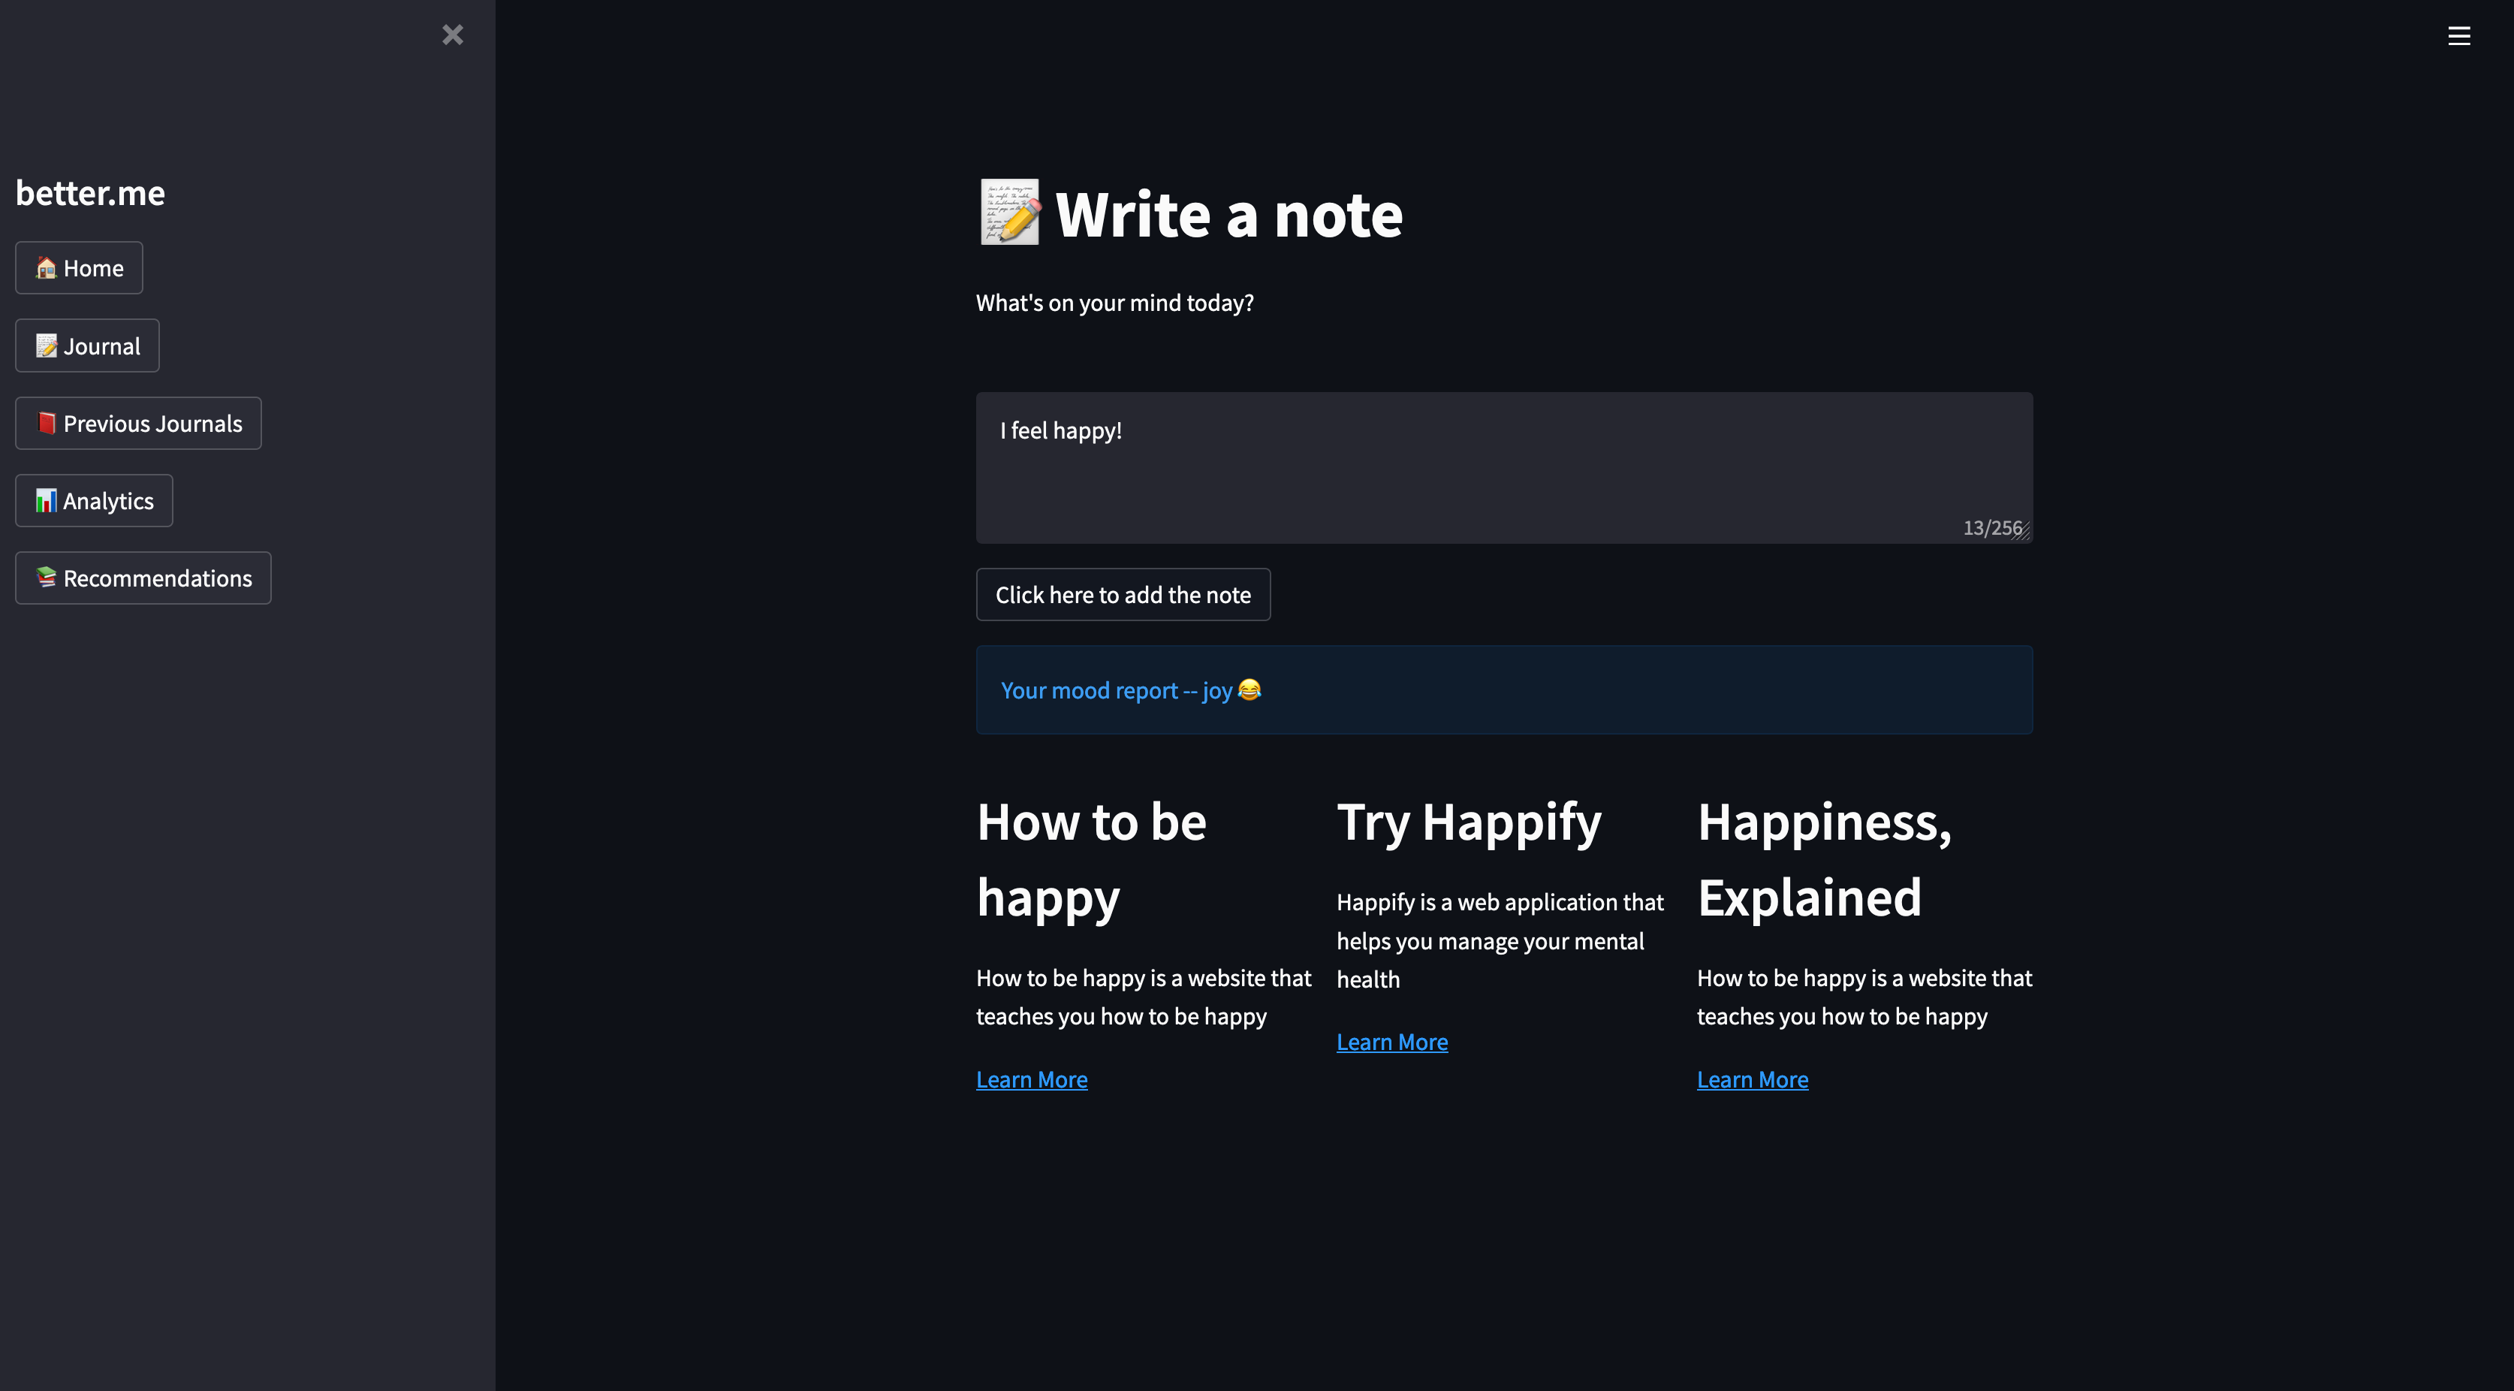Open the hamburger menu icon

[x=2458, y=36]
